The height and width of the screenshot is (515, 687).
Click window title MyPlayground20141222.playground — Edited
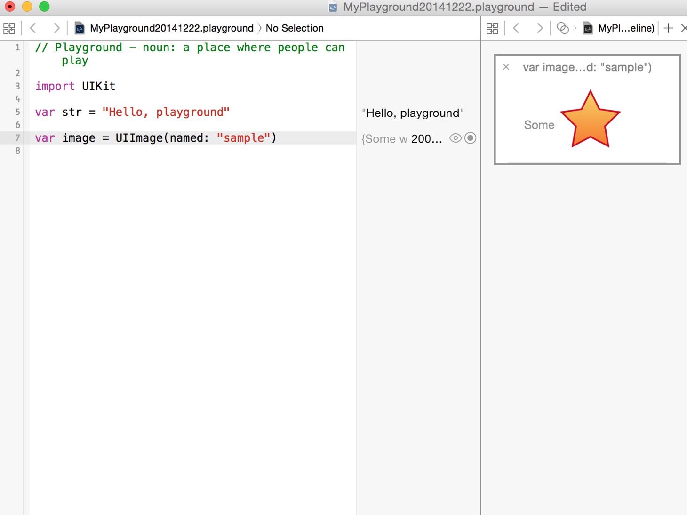coord(465,7)
